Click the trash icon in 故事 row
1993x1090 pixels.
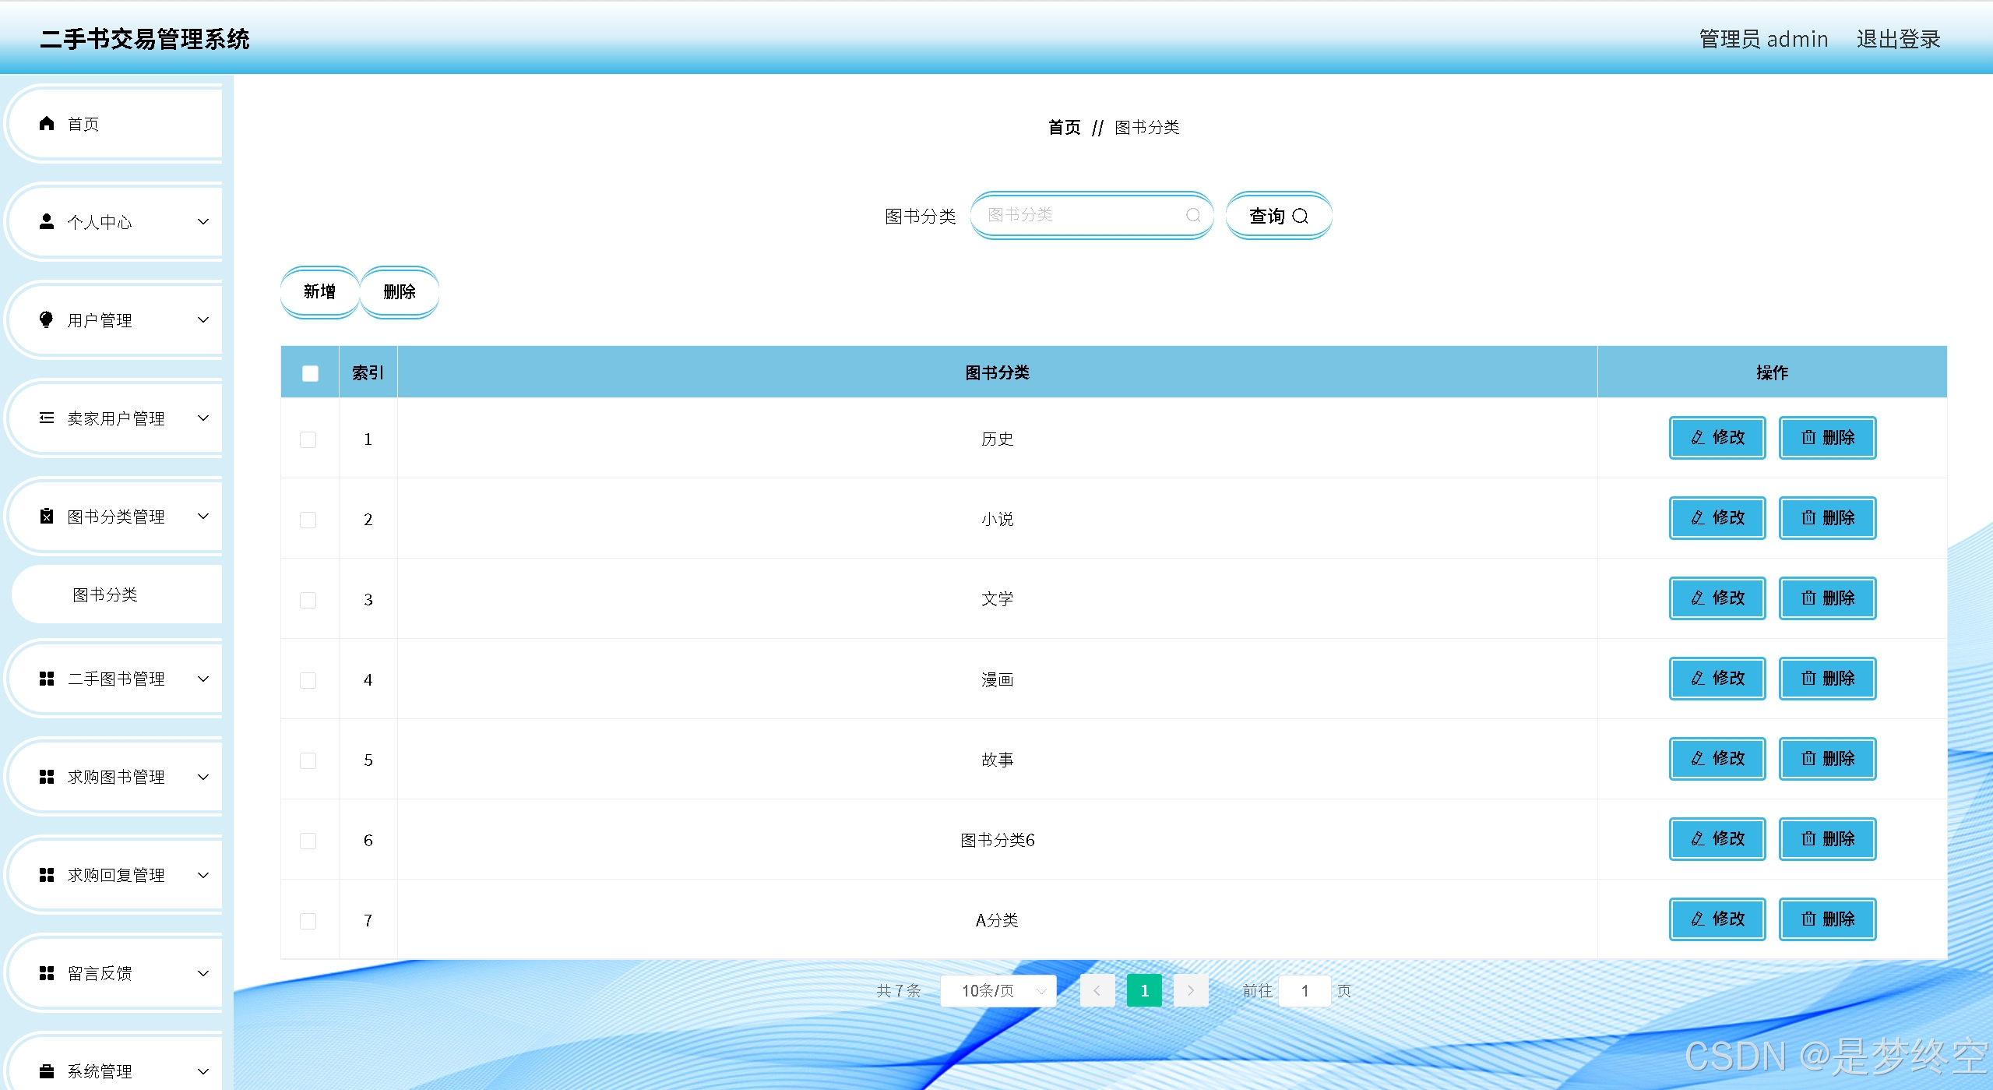[x=1808, y=759]
